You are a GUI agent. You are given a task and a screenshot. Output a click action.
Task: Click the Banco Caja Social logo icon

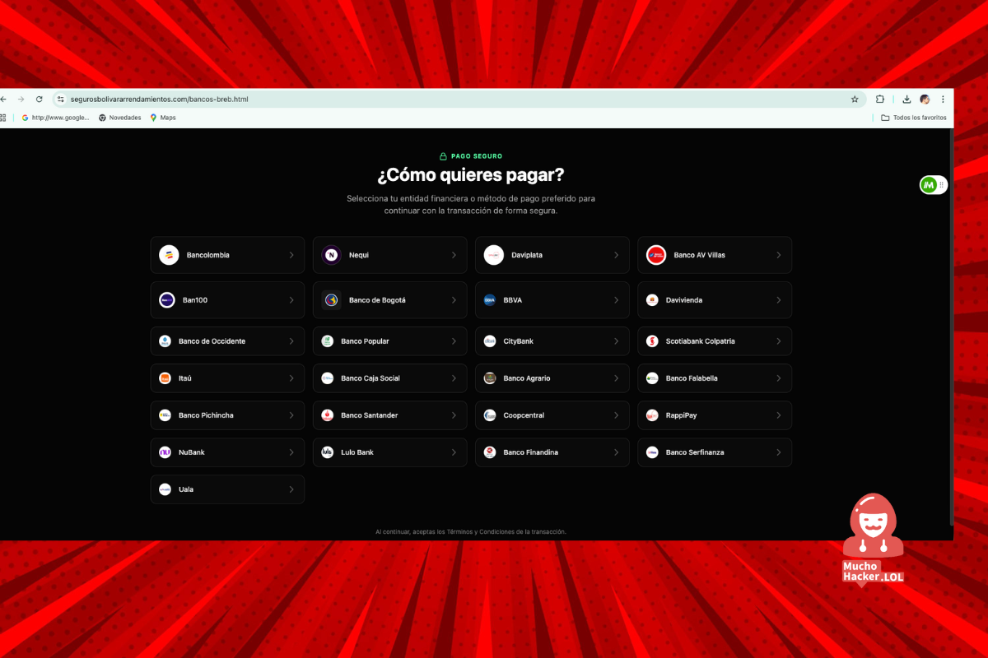point(327,378)
